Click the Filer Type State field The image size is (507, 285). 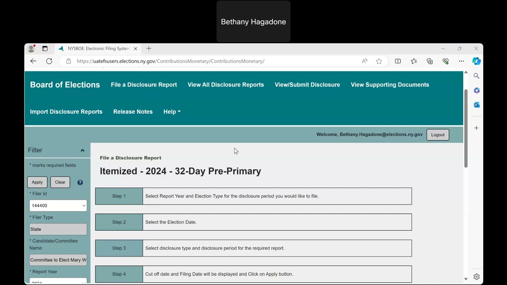[x=58, y=229]
